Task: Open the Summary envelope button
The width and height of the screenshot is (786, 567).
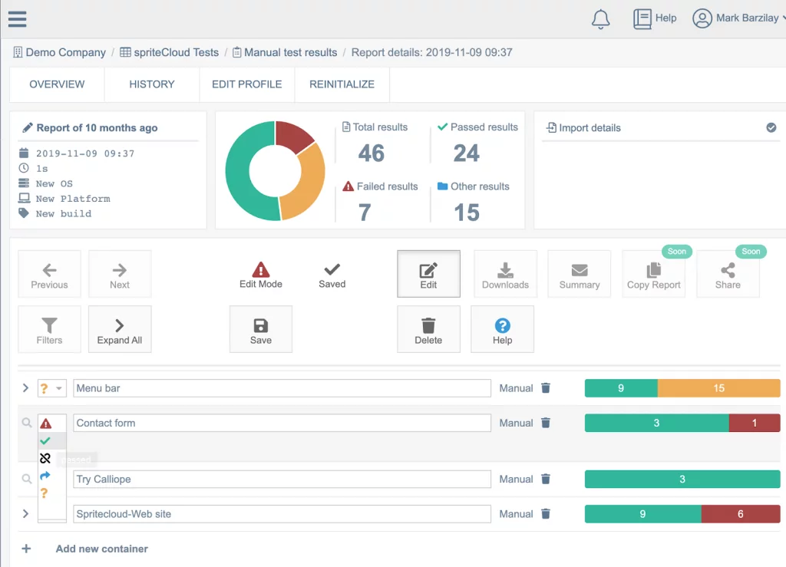Action: pyautogui.click(x=579, y=274)
